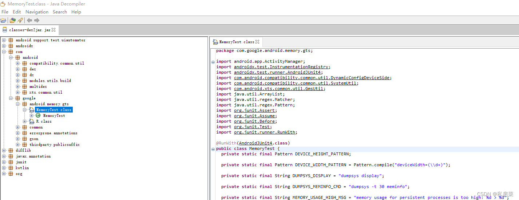Image resolution: width=519 pixels, height=200 pixels.
Task: Open the Edit menu
Action: click(17, 12)
